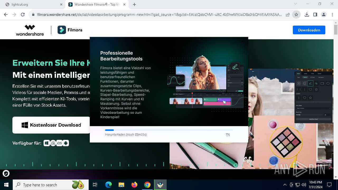
Task: Click the Filmora logo in header
Action: pyautogui.click(x=70, y=30)
